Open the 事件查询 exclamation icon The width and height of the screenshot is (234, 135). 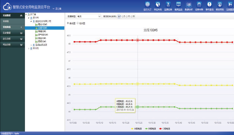click(x=209, y=4)
